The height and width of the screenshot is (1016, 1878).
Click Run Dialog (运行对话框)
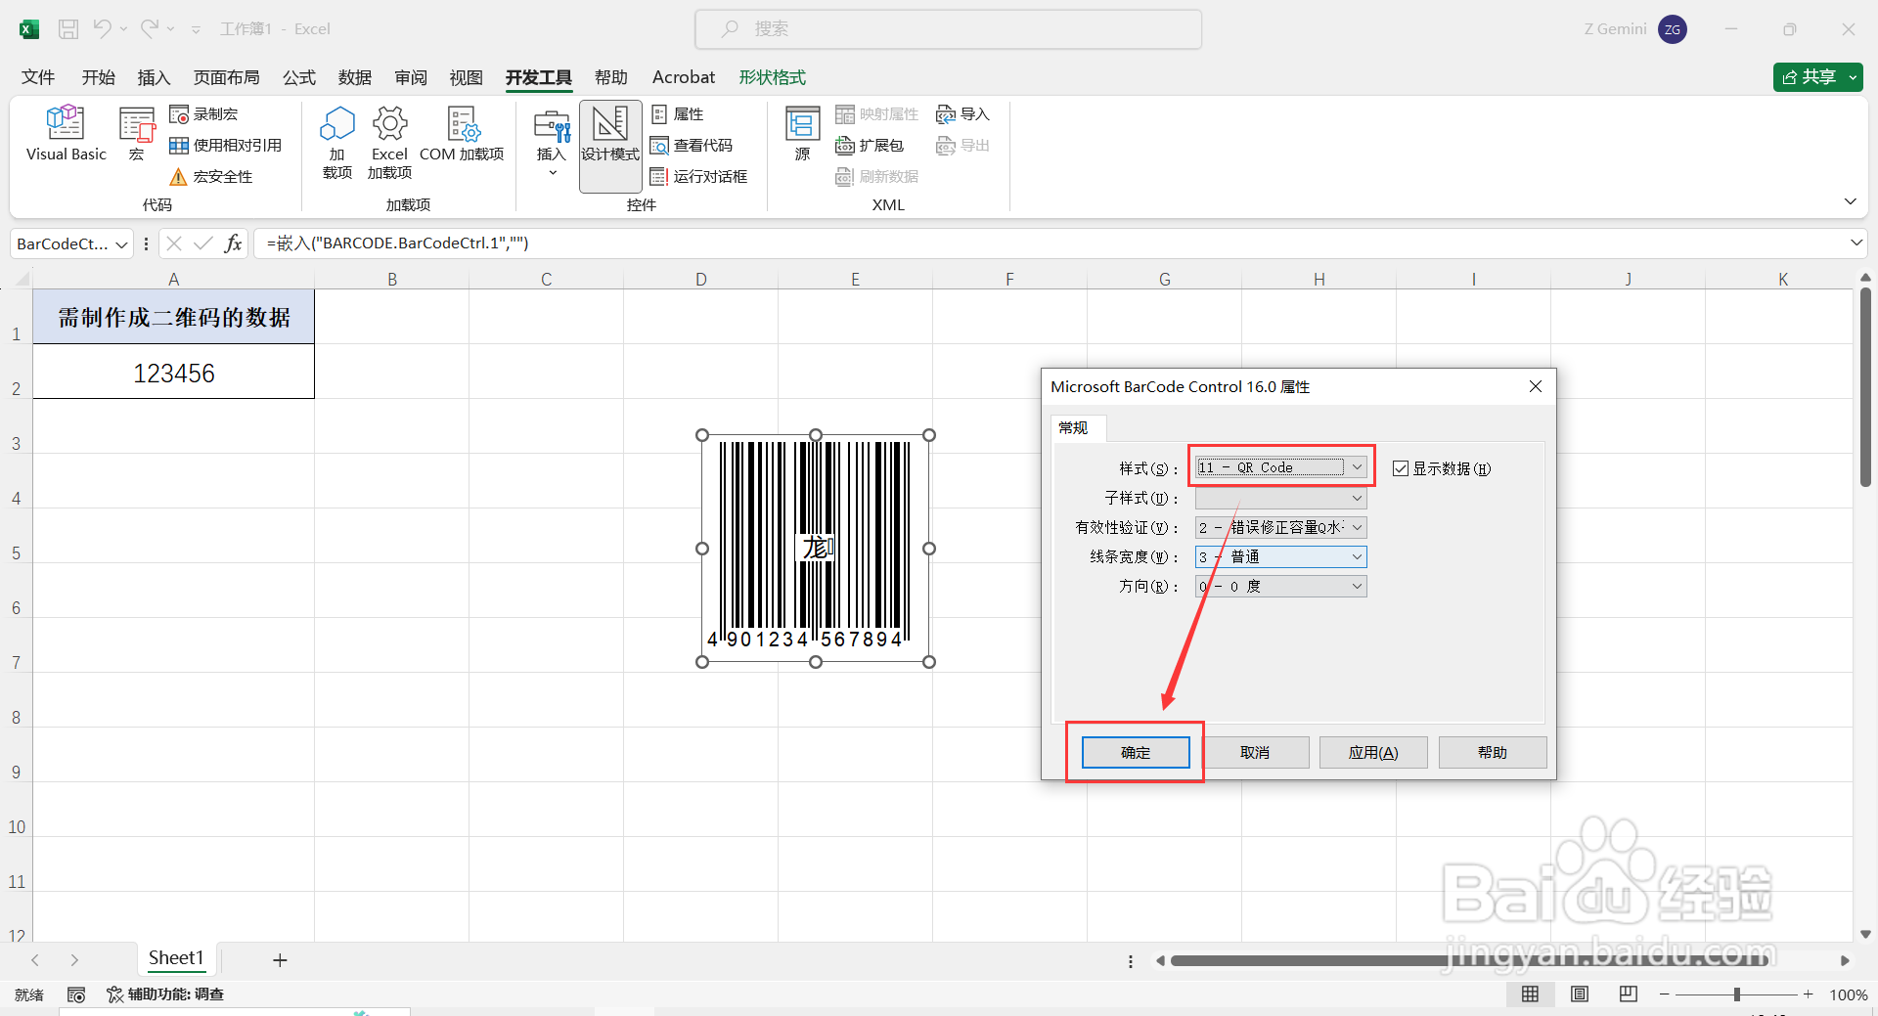pyautogui.click(x=698, y=177)
